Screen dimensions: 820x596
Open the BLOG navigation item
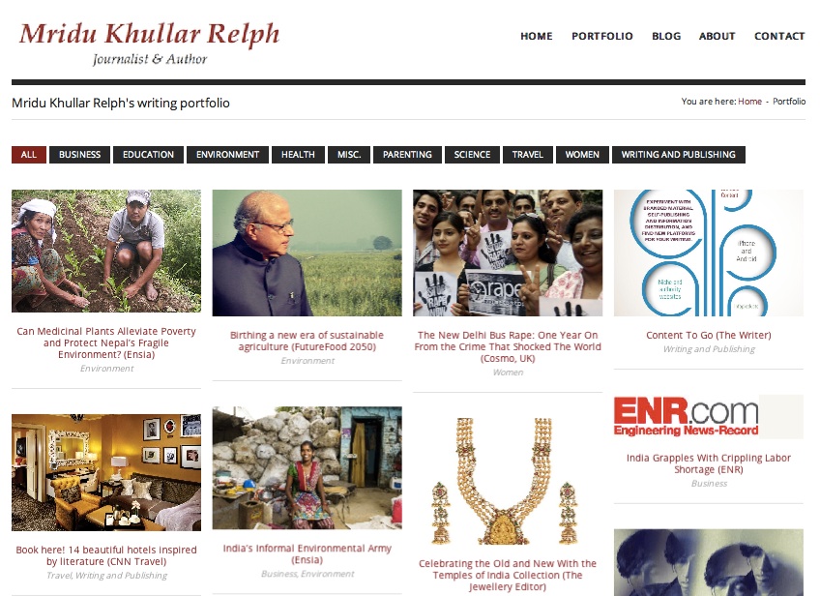[666, 36]
